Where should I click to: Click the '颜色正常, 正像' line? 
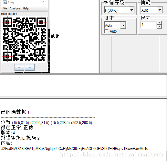tap(17, 128)
